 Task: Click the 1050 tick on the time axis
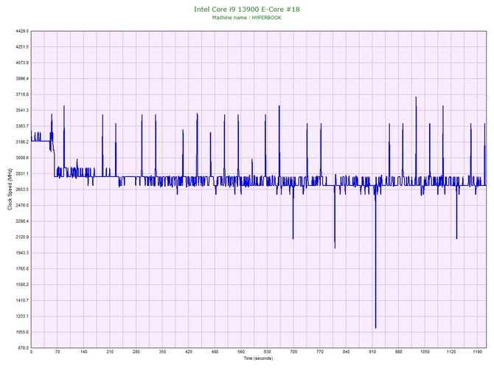coord(425,352)
